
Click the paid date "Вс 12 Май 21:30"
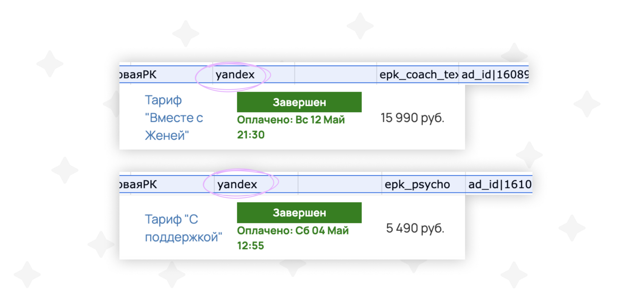pos(291,127)
